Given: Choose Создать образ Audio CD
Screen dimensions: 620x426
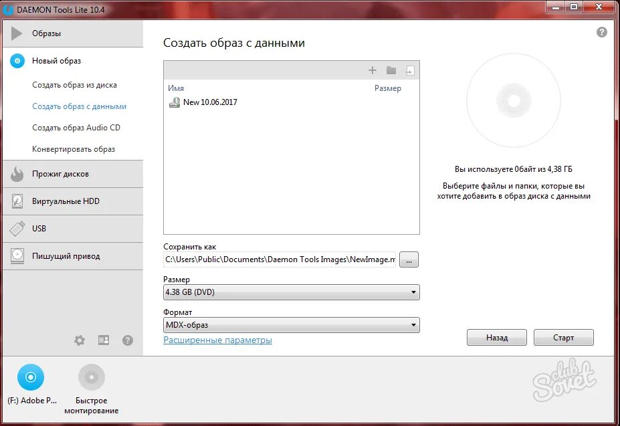Looking at the screenshot, I should click(x=76, y=128).
